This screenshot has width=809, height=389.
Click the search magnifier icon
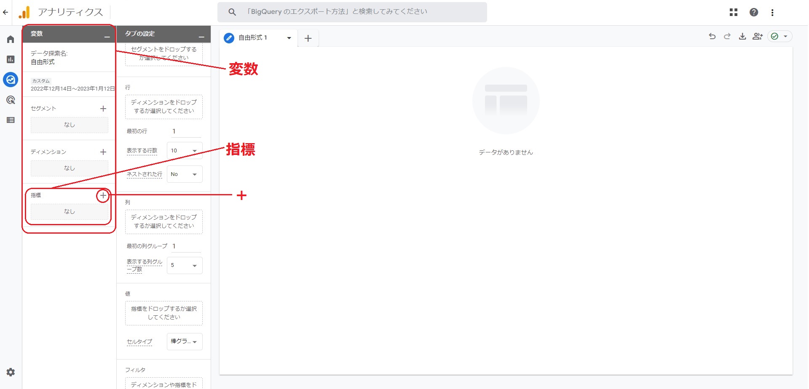pyautogui.click(x=232, y=12)
